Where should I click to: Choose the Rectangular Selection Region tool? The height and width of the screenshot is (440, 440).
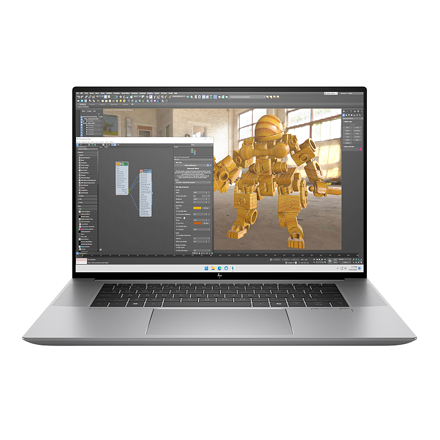point(113,97)
